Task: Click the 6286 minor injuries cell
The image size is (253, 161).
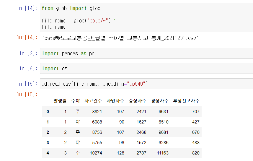Action: point(164,143)
